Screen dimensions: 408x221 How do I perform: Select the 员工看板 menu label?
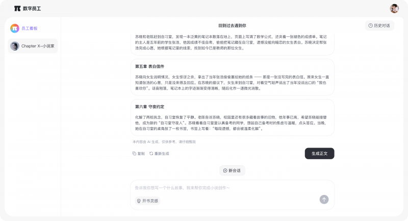coord(29,29)
